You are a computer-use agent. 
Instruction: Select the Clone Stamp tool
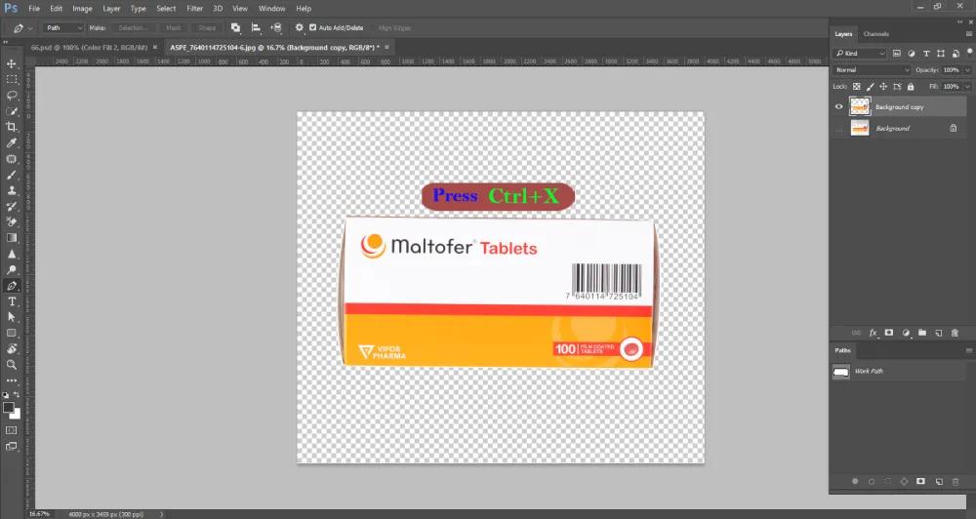pos(11,190)
